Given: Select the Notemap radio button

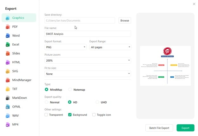Looking at the screenshot, I should (70, 90).
